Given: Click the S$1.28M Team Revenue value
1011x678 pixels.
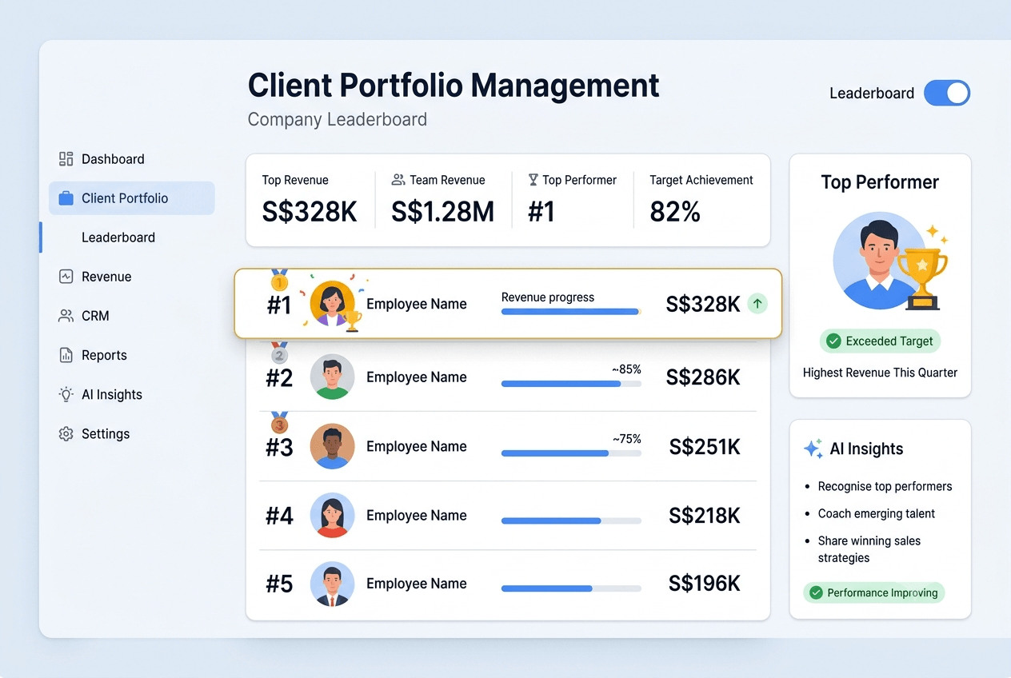Looking at the screenshot, I should point(442,212).
